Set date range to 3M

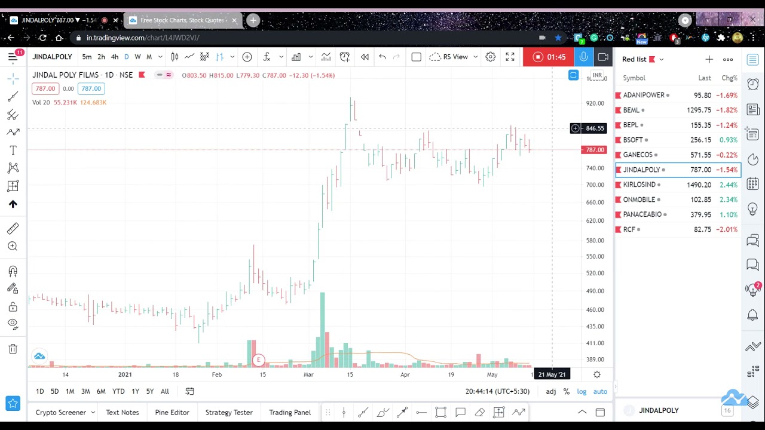[85, 391]
